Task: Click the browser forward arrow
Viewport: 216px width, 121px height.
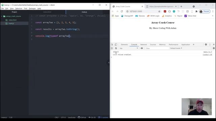Action: (x=117, y=11)
